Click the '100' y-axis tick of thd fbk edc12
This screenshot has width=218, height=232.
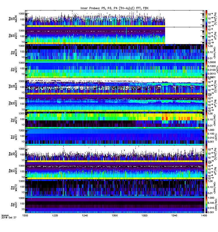pos(22,119)
